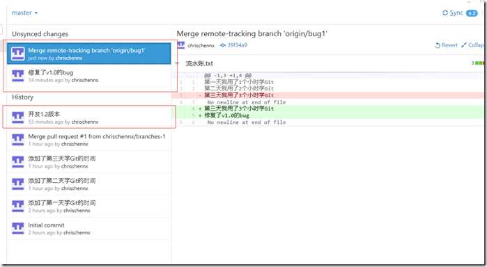
Task: Click the avatar beside 'Merge pull request #1'
Action: [x=17, y=140]
